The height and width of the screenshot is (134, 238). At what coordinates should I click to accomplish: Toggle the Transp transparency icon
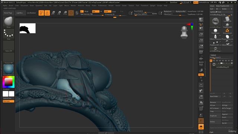(201, 115)
